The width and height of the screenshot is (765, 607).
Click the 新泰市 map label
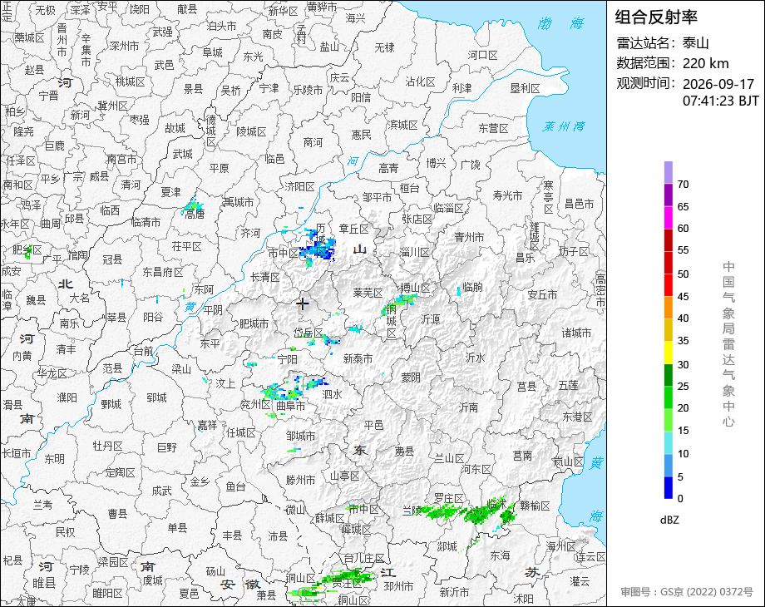tap(358, 358)
